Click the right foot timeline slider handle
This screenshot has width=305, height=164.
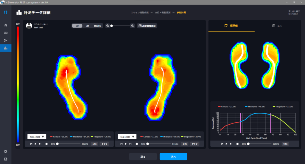coord(147,144)
